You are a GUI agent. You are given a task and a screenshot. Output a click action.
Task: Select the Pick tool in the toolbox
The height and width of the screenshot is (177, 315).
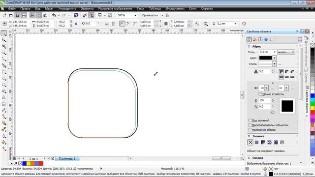pyautogui.click(x=3, y=33)
